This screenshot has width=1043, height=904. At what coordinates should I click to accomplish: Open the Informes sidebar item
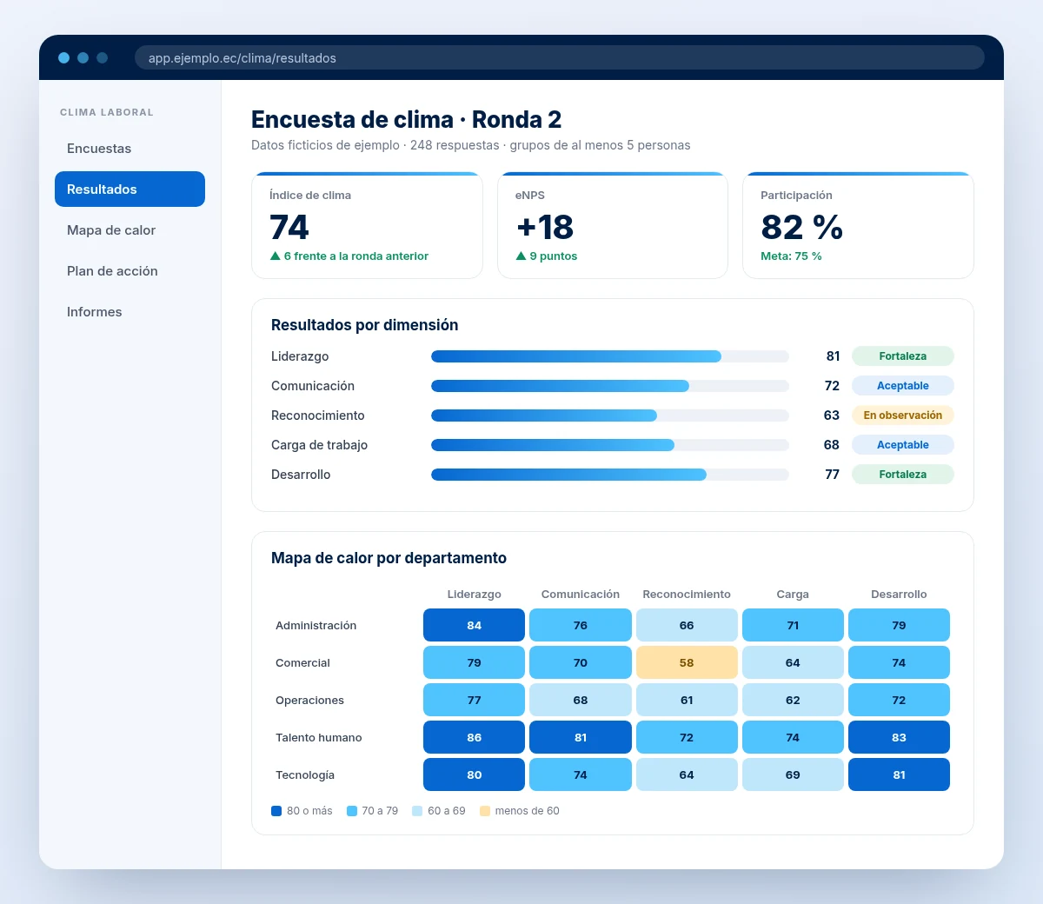(130, 312)
